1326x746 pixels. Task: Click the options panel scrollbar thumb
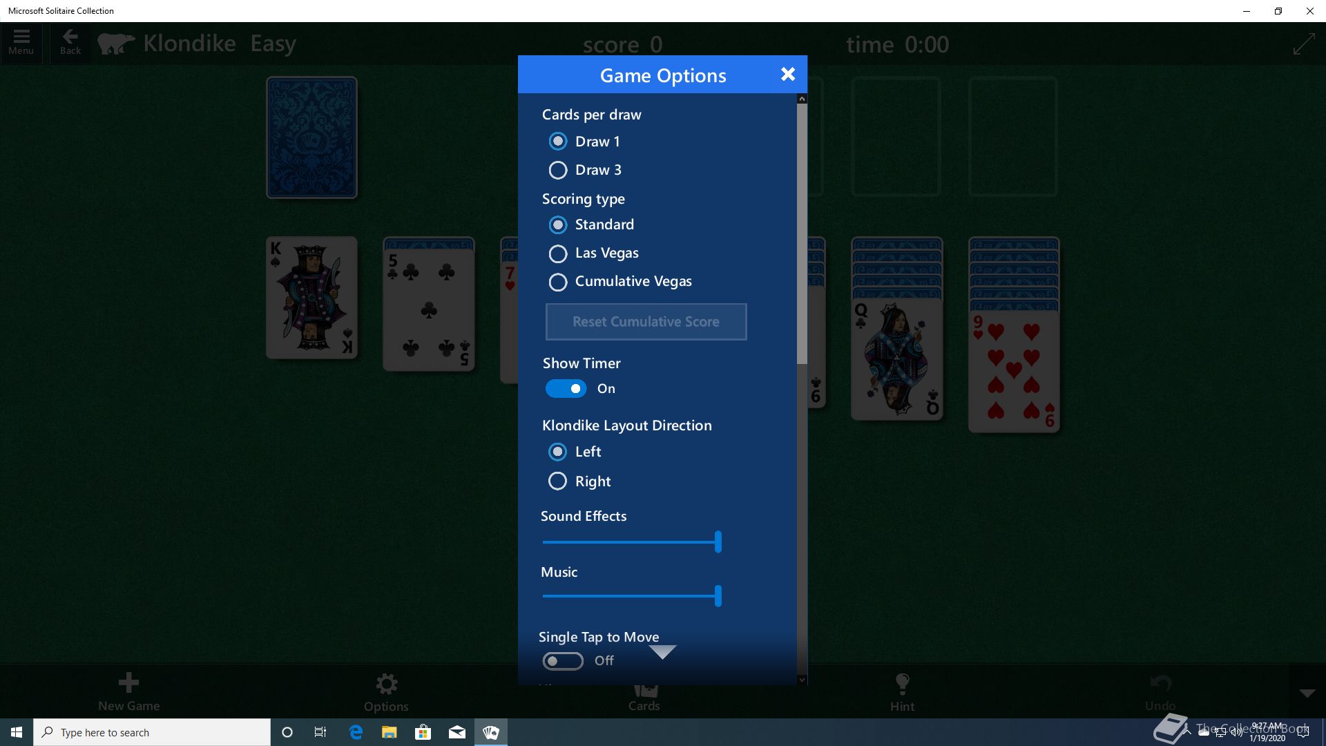pos(802,233)
